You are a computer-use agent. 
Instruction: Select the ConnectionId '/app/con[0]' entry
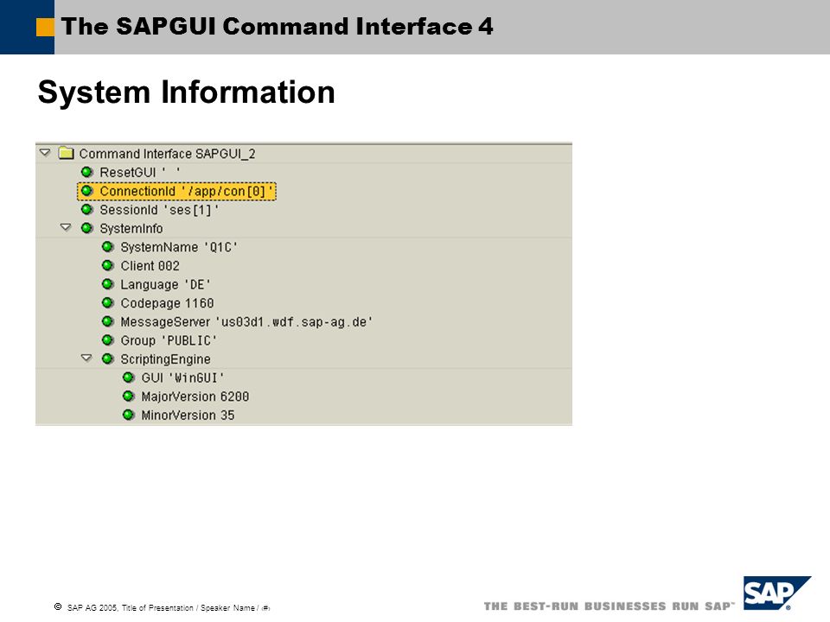[x=187, y=191]
